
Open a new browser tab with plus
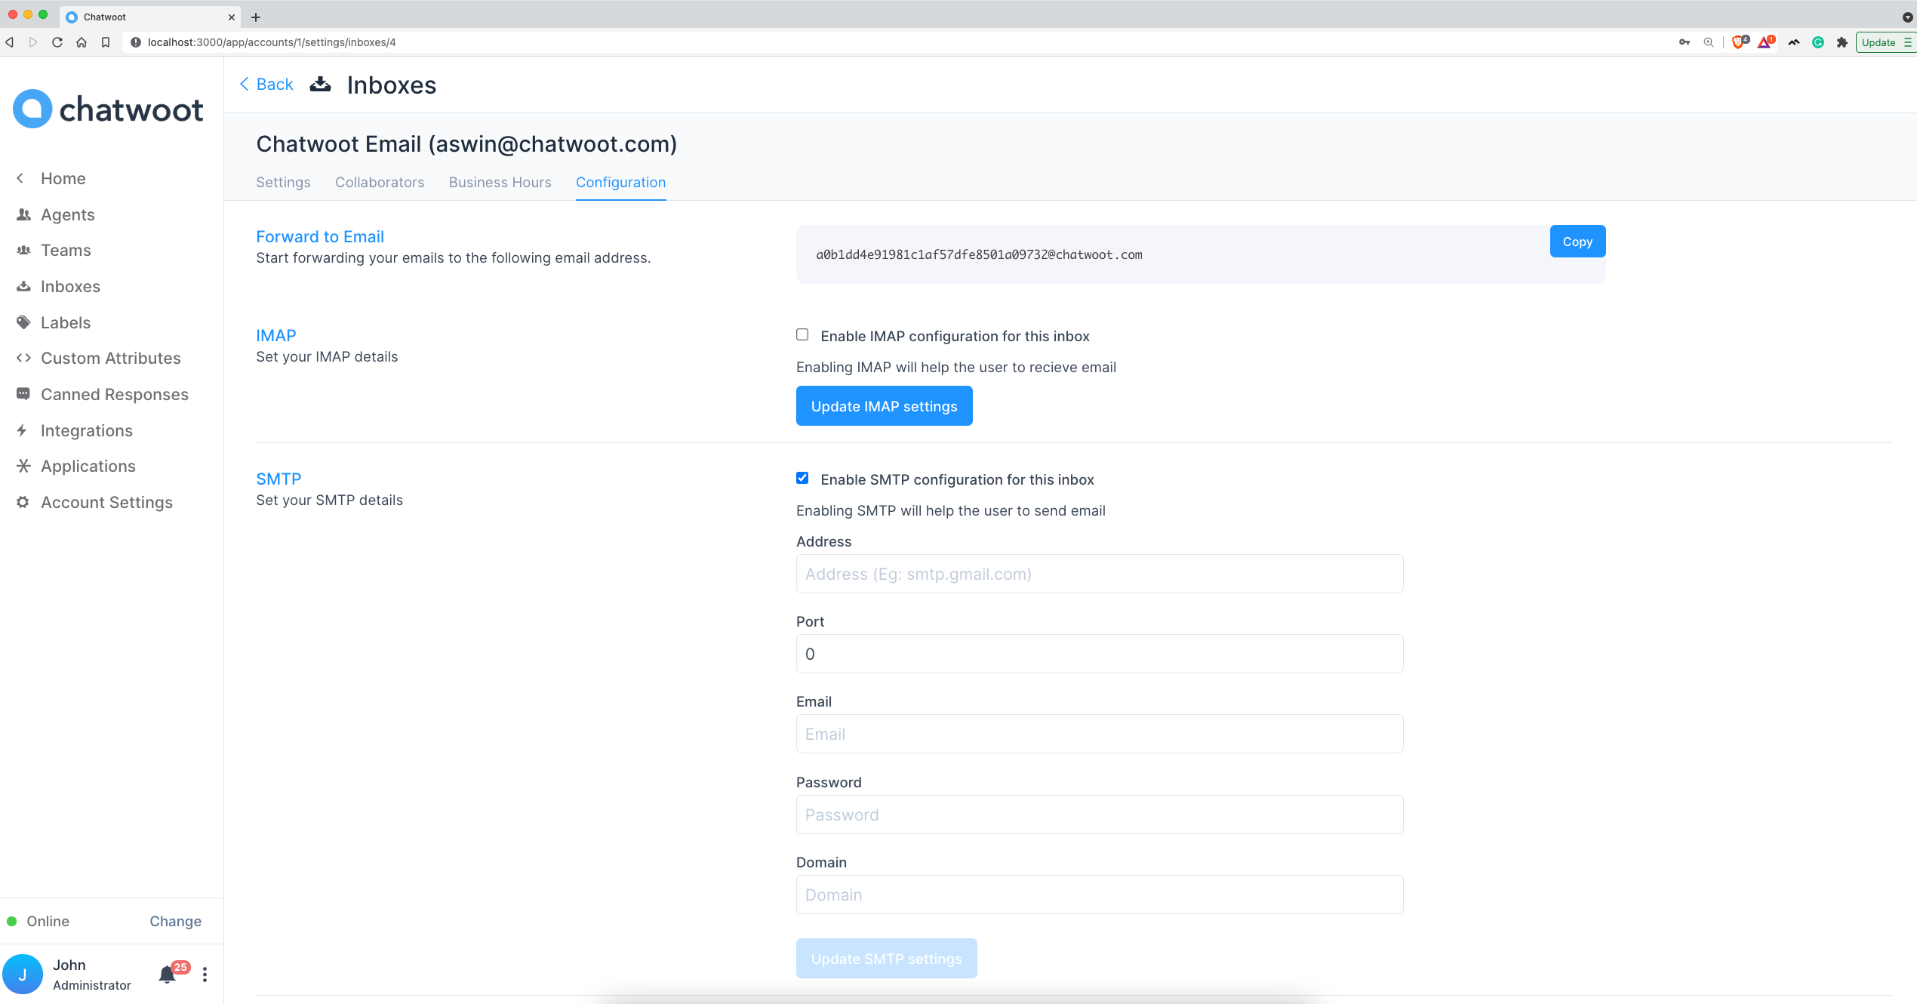point(256,17)
